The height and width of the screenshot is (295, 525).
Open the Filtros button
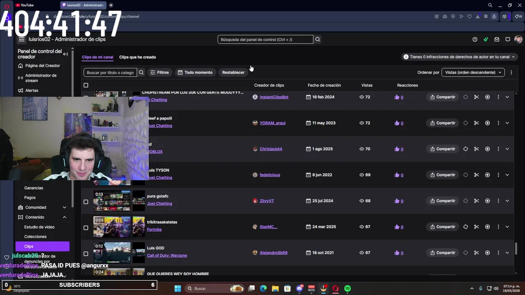pos(160,73)
